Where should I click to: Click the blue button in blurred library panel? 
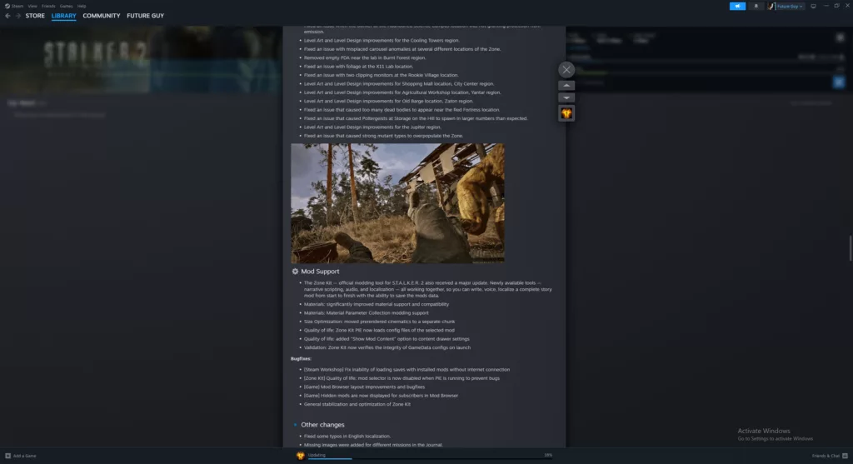pos(838,82)
